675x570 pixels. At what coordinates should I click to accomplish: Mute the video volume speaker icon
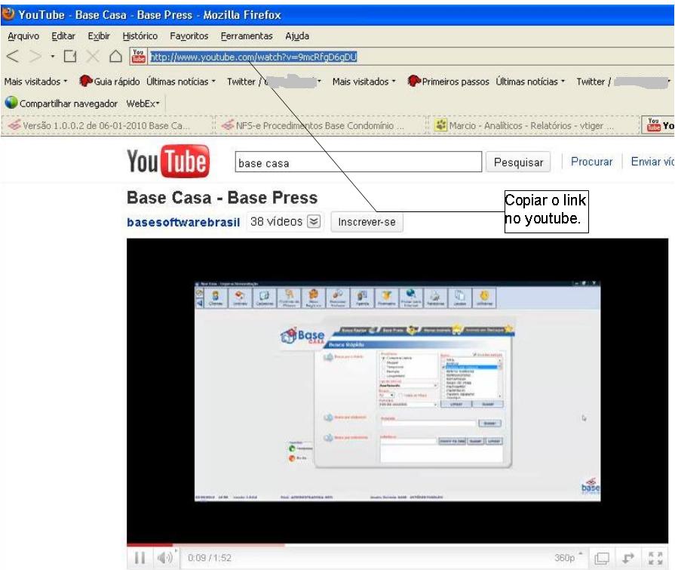coord(164,559)
